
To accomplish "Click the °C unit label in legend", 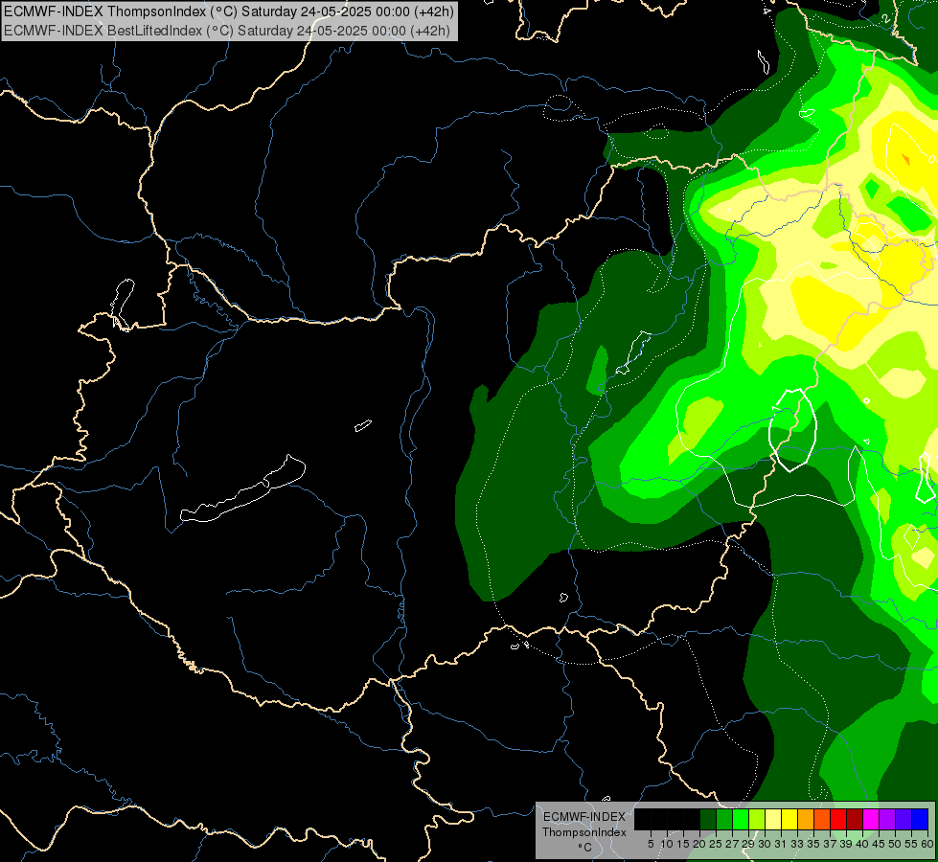I will [x=584, y=848].
